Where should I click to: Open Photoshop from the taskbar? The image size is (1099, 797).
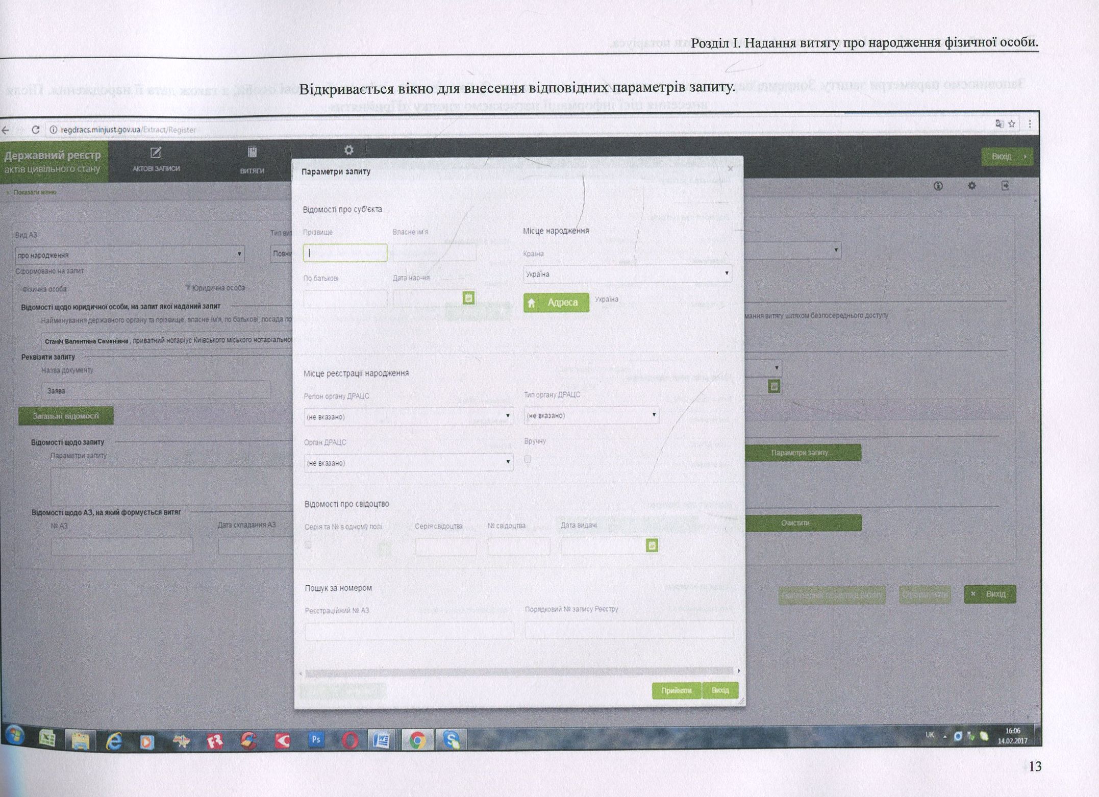point(316,739)
